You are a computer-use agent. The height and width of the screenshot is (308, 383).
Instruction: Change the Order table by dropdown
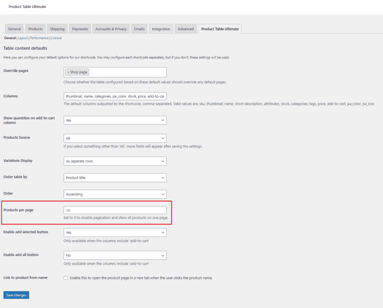[x=115, y=177]
